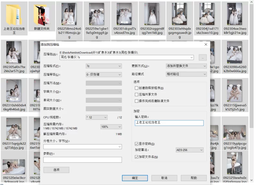This screenshot has height=185, width=259.
Task: Select file 092304sw3twok8r5gjr21w.jpg
Action: point(235,15)
